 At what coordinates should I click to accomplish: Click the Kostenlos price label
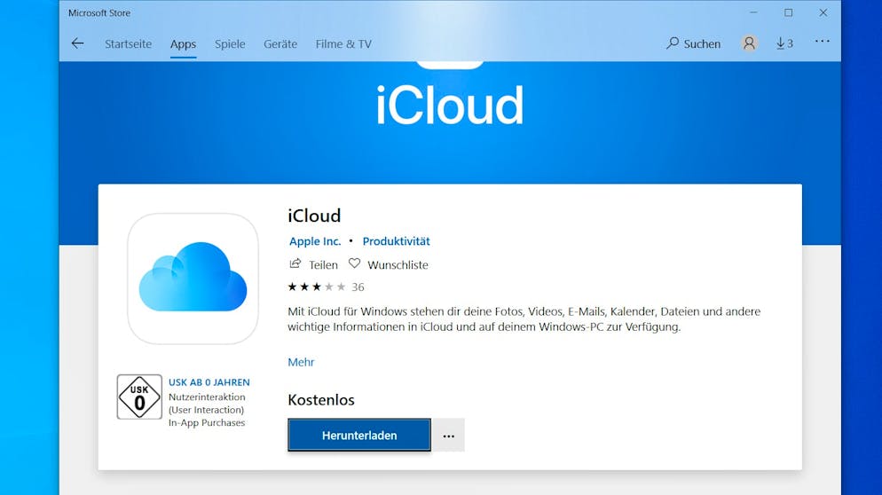(321, 400)
